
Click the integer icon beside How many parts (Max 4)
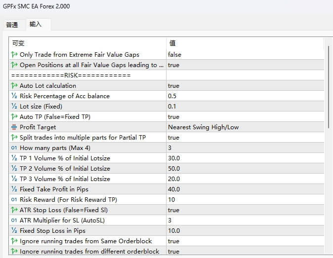pyautogui.click(x=14, y=148)
